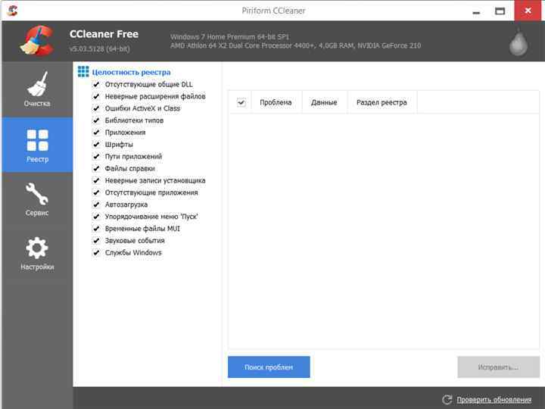
Task: Toggle Звуковые события checkbox
Action: coord(96,240)
